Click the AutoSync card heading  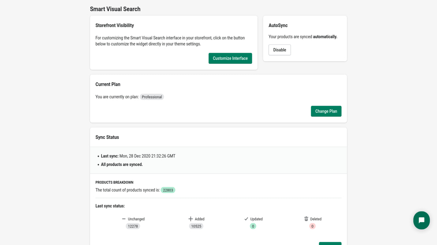[278, 25]
